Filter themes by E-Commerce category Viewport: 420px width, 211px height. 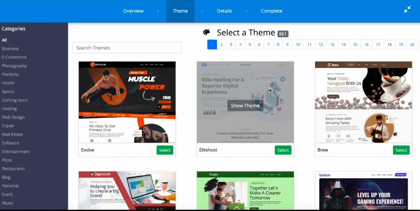tap(14, 57)
